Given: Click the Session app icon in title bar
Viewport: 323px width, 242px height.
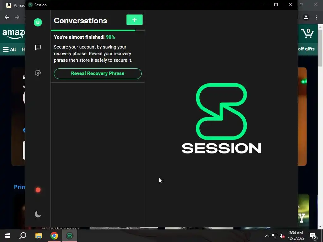Looking at the screenshot, I should (x=30, y=5).
